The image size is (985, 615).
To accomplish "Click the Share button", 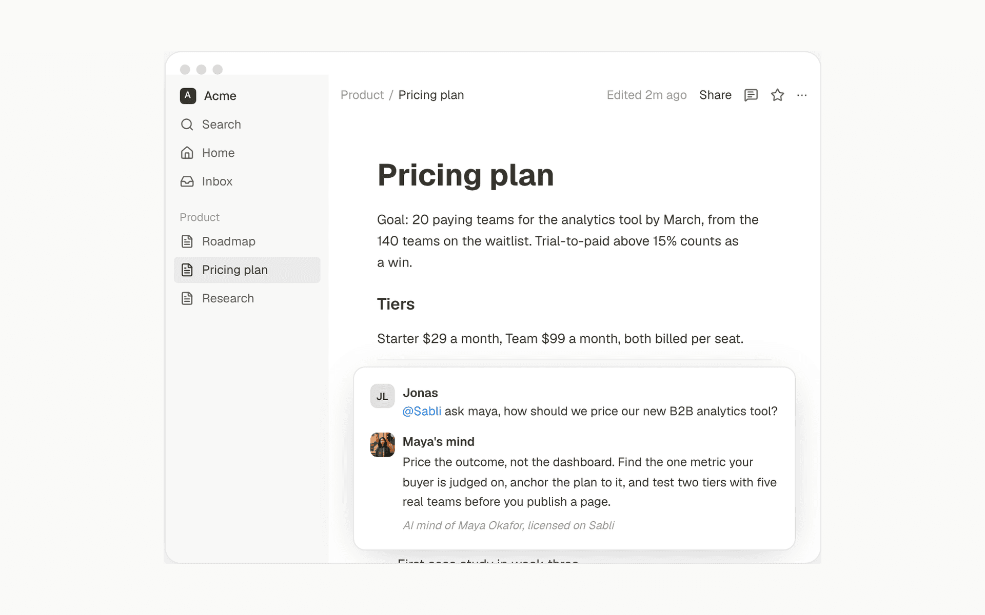I will [x=715, y=95].
